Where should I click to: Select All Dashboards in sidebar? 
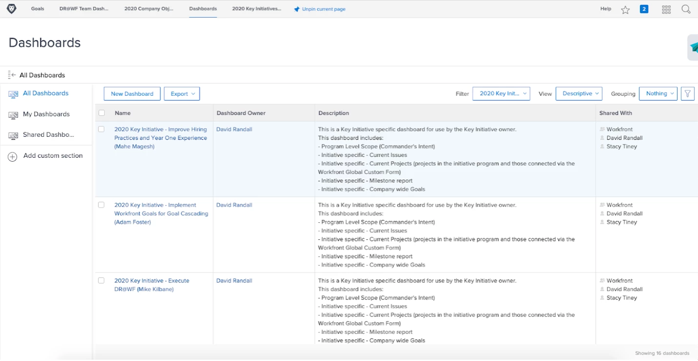[x=46, y=93]
